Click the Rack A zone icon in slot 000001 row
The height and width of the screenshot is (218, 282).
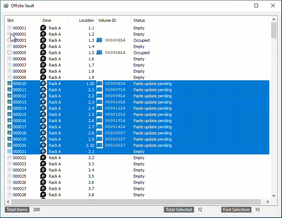tap(43, 28)
